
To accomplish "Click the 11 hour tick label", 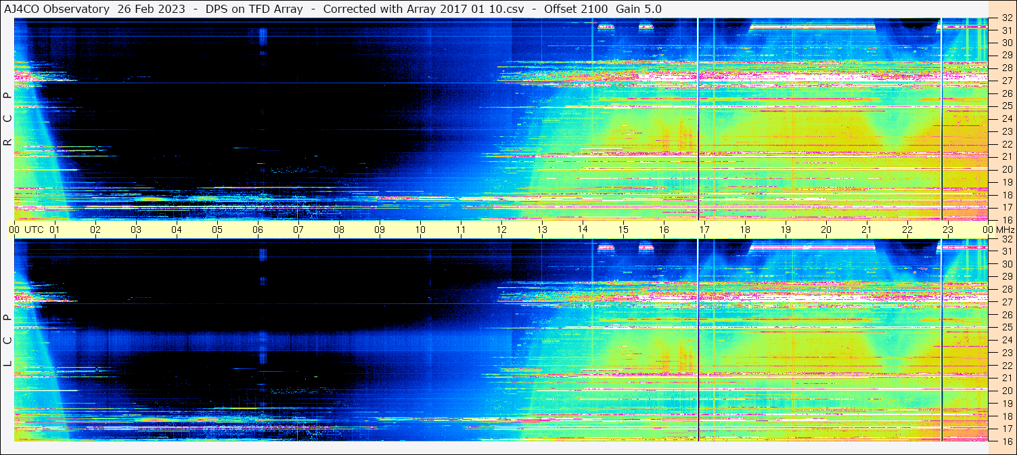I will (461, 230).
